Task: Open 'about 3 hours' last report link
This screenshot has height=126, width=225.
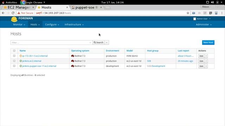Action: [186, 56]
